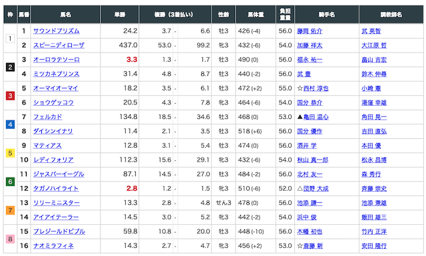Image resolution: width=426 pixels, height=256 pixels.
Task: Open trainer 畠山 吉宏 page
Action: [374, 60]
